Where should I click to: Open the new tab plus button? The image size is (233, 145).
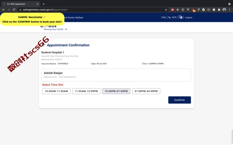click(44, 4)
